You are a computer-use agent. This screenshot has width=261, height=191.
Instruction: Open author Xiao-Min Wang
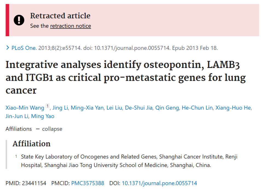(25, 108)
